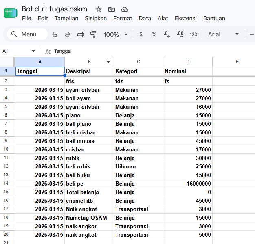
Task: Open the Alat menu
Action: [163, 19]
